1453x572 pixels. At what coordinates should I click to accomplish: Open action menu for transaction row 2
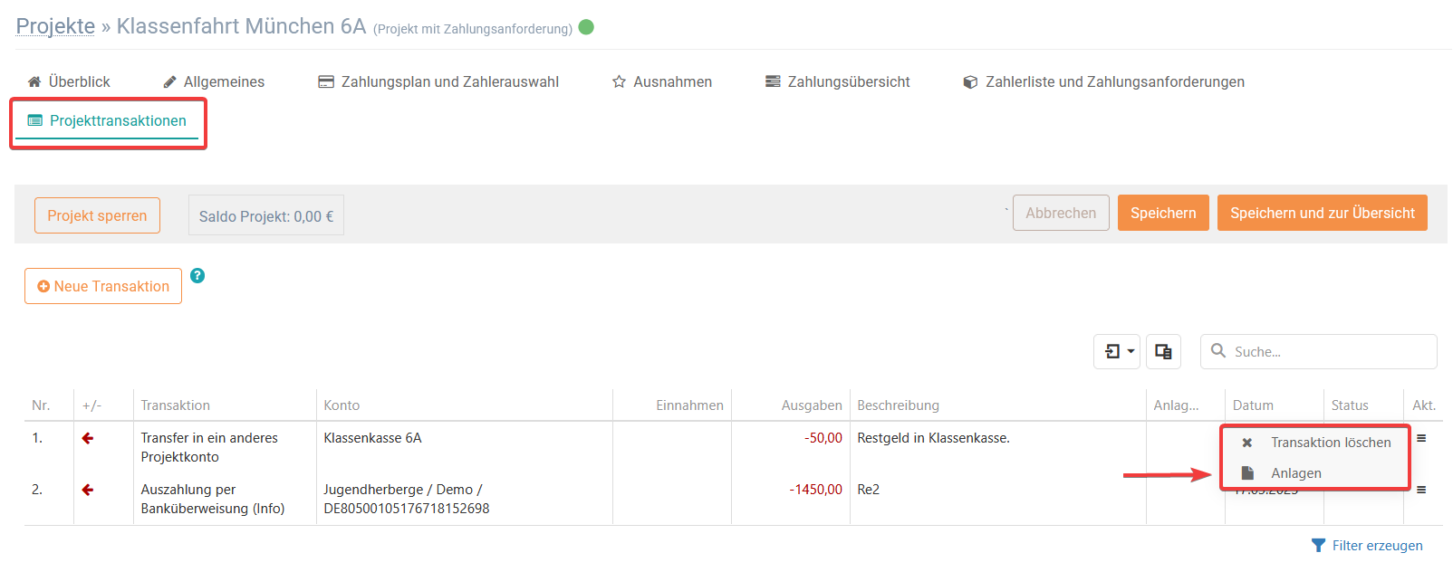(x=1421, y=490)
